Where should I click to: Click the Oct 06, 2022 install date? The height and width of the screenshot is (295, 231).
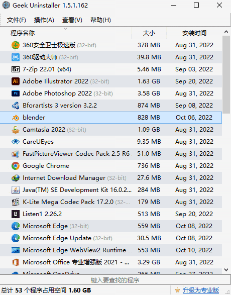194,118
